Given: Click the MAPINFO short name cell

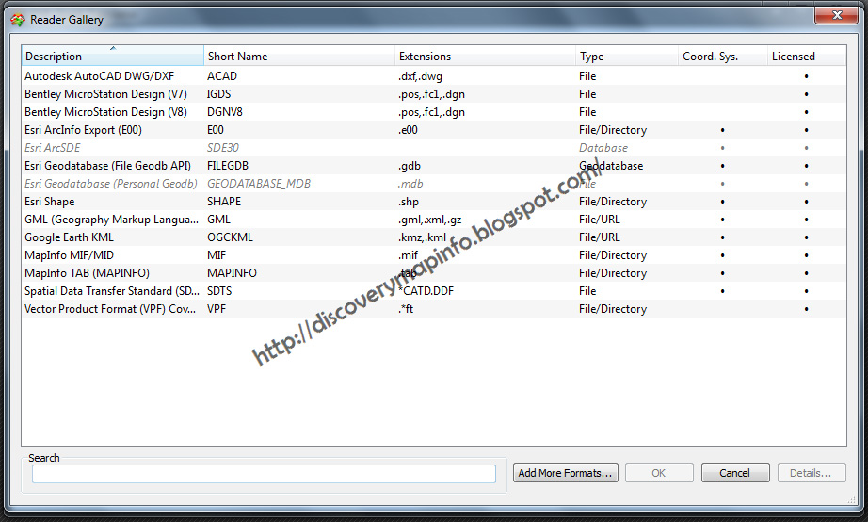Looking at the screenshot, I should pos(232,273).
